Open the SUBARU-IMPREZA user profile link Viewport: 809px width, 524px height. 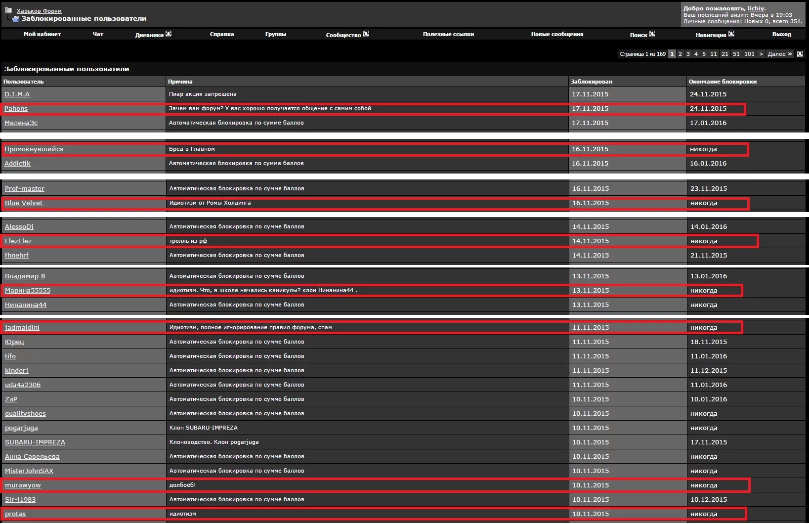(35, 442)
